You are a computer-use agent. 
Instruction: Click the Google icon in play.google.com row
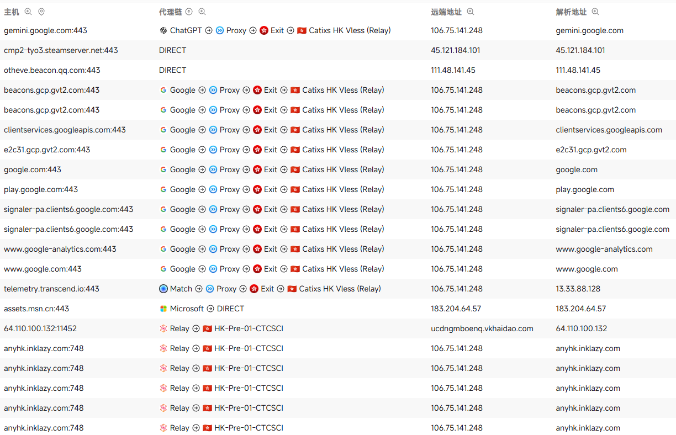tap(163, 189)
